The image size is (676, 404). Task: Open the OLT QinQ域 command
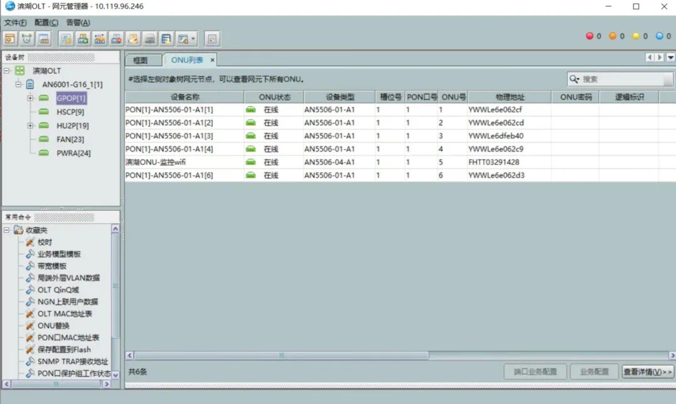[58, 289]
